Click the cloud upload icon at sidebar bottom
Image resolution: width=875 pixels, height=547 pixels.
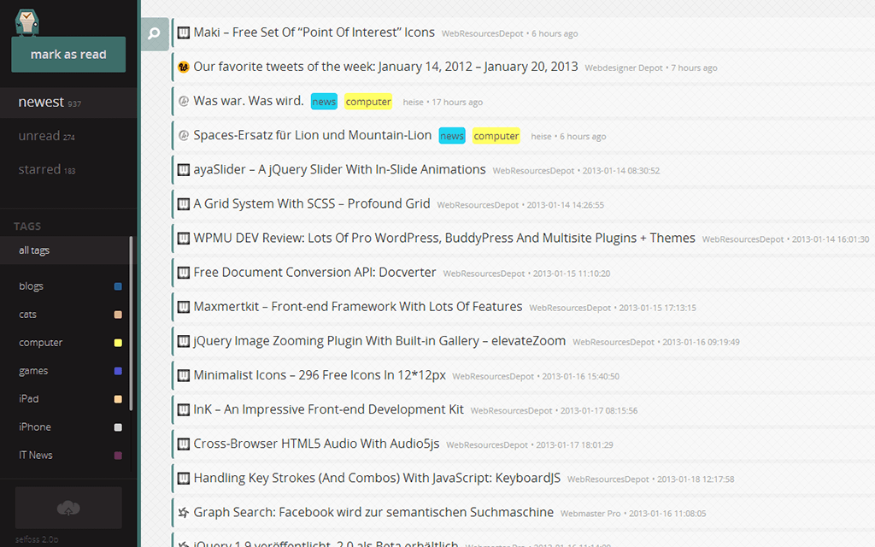(x=68, y=509)
